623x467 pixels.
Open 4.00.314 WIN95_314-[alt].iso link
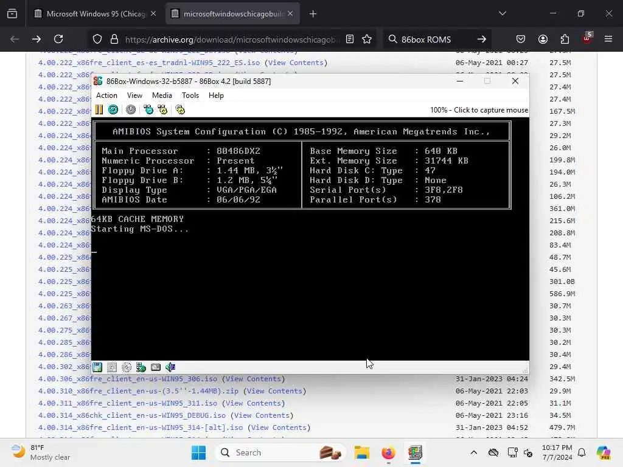pos(141,427)
